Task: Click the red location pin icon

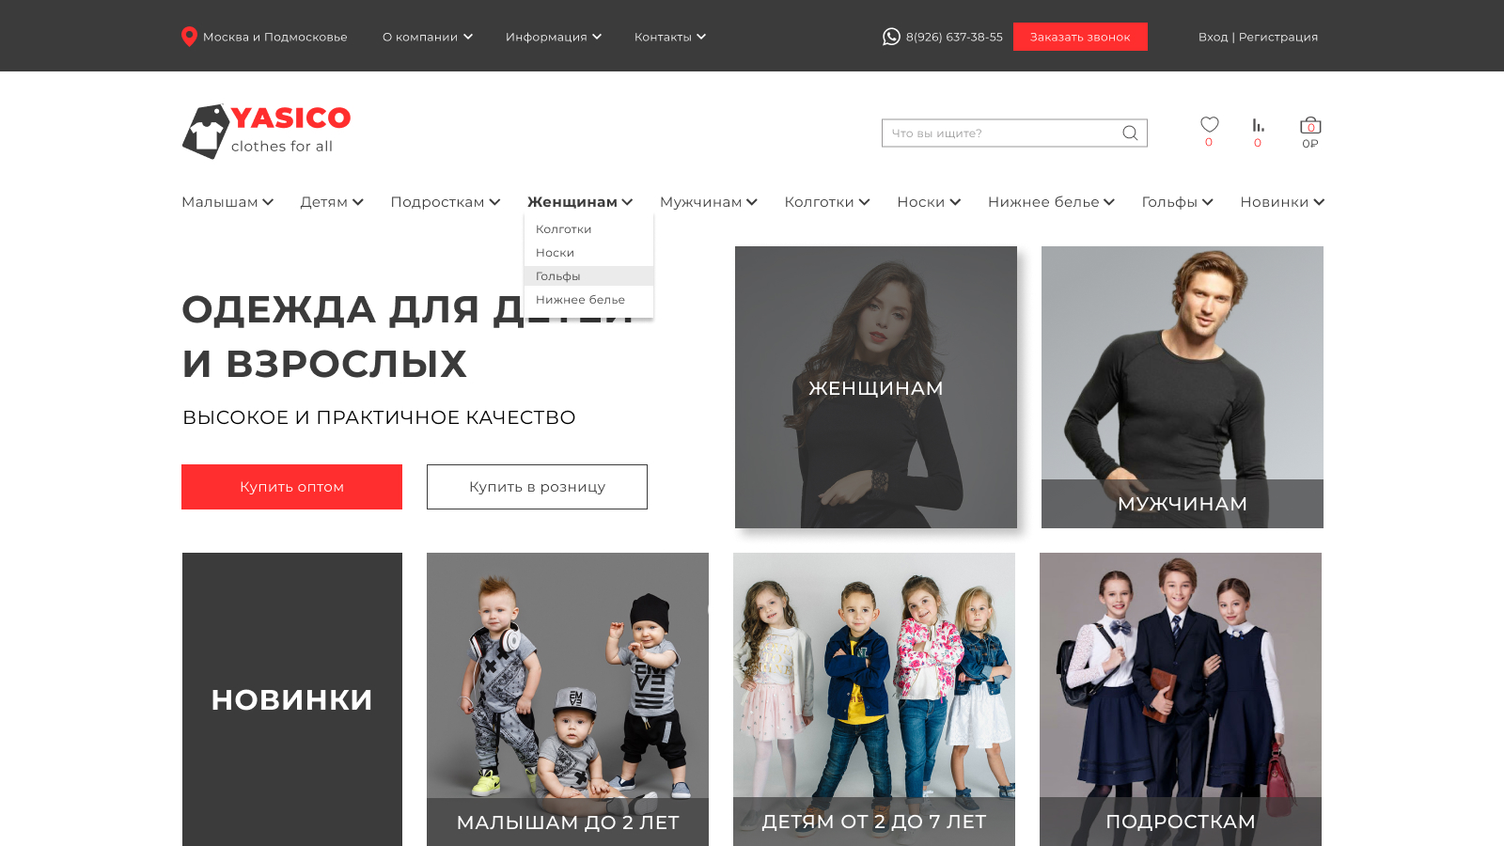Action: [x=189, y=37]
